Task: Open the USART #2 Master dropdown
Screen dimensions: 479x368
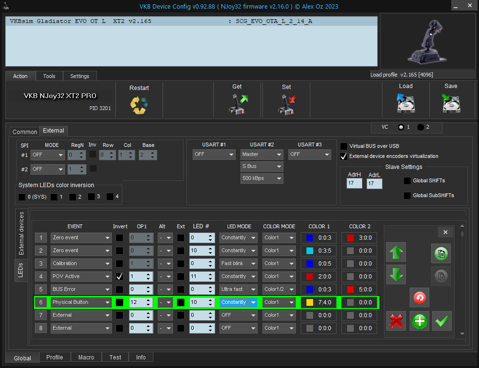Action: (x=261, y=155)
